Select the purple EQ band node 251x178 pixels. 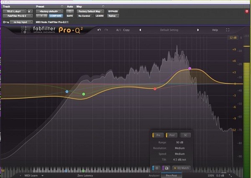[x=190, y=68]
